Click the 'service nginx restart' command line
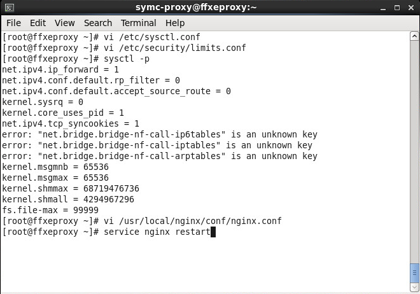The image size is (420, 294). 156,232
